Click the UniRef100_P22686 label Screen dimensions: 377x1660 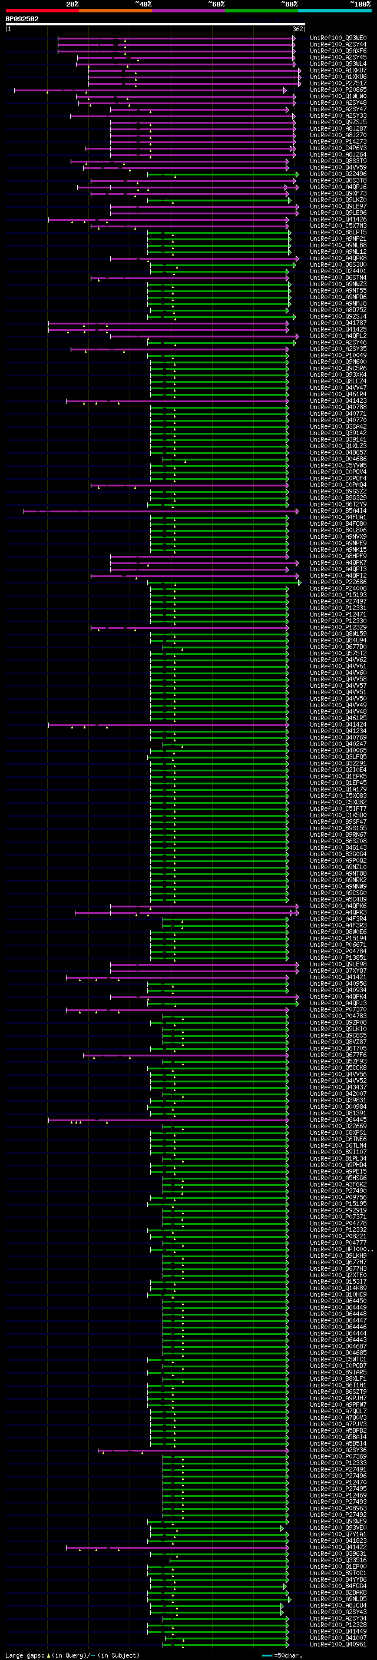point(338,582)
